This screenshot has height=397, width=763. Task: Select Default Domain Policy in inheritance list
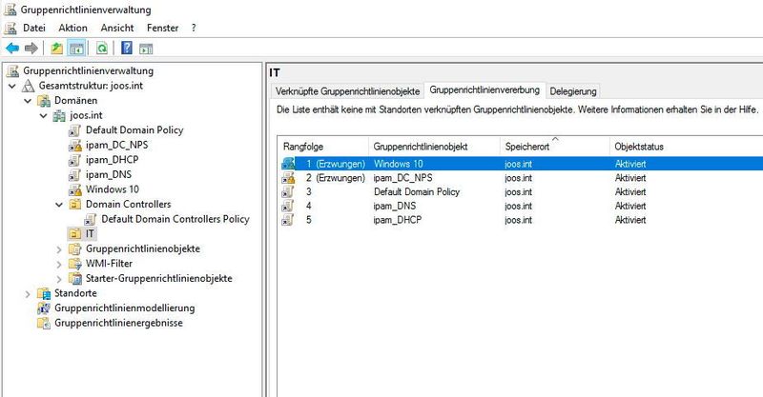(522, 192)
